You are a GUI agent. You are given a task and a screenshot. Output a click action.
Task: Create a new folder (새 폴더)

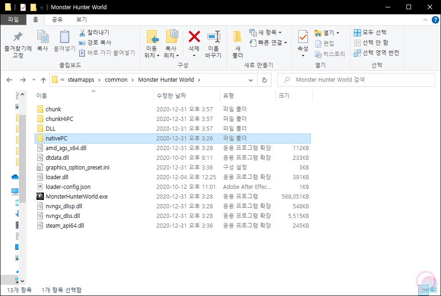point(238,44)
